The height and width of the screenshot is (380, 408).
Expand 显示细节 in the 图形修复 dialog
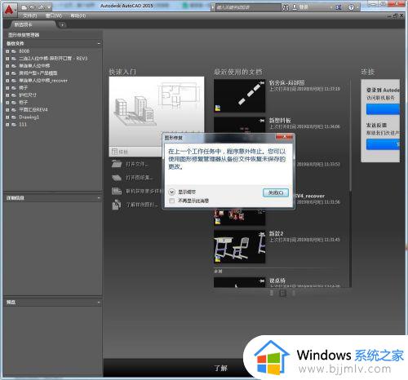point(171,192)
